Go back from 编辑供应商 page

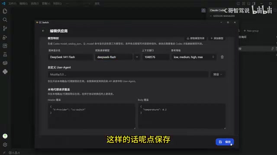pyautogui.click(x=43, y=31)
